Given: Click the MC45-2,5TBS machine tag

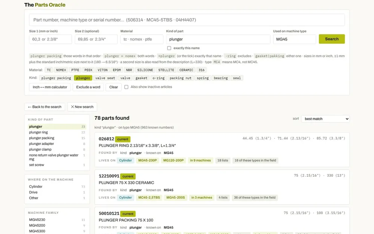Looking at the screenshot, I should (149, 197).
